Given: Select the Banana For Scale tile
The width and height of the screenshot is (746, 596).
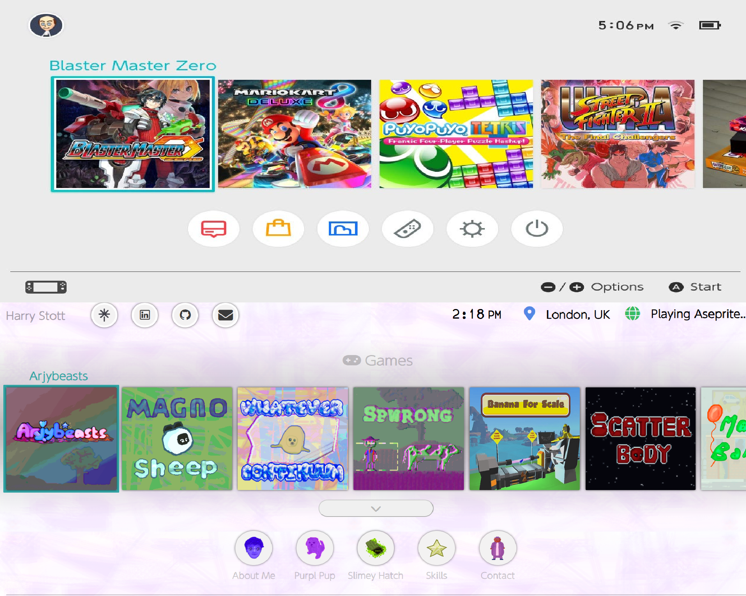Looking at the screenshot, I should [x=525, y=439].
